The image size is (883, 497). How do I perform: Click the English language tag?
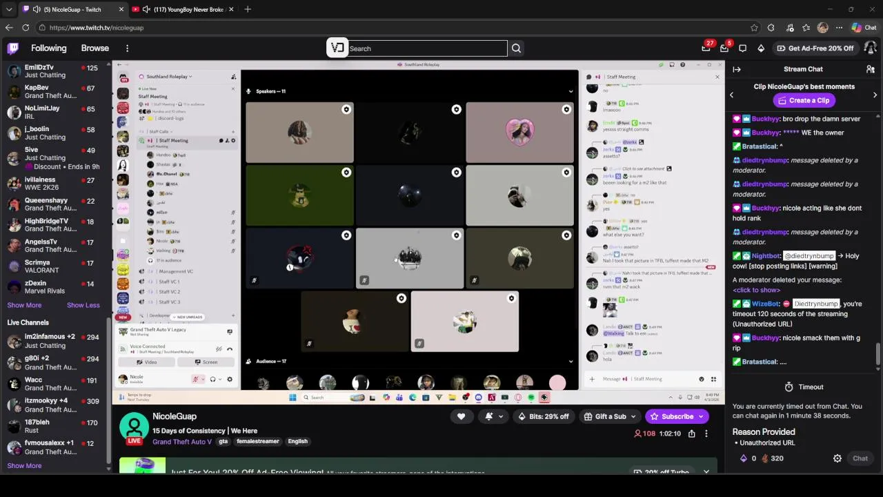click(298, 442)
